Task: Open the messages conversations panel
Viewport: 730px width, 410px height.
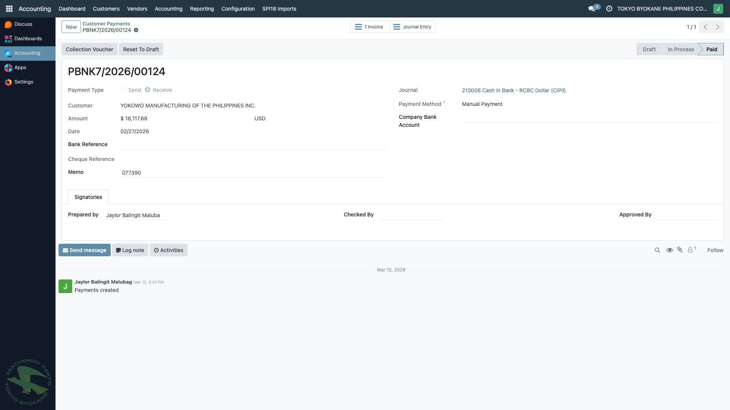Action: (592, 8)
